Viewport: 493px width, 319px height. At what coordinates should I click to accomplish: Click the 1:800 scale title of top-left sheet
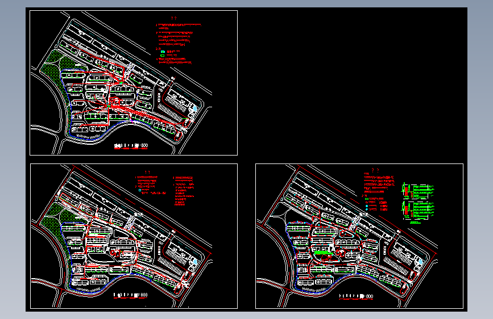[x=131, y=146]
